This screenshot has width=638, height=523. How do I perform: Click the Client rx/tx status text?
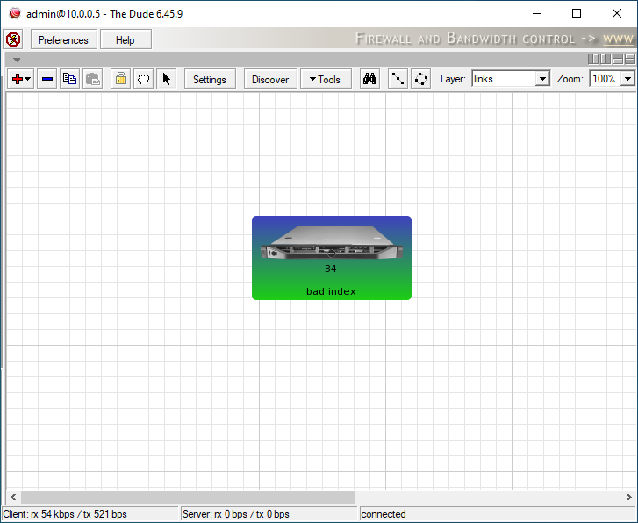pos(65,514)
